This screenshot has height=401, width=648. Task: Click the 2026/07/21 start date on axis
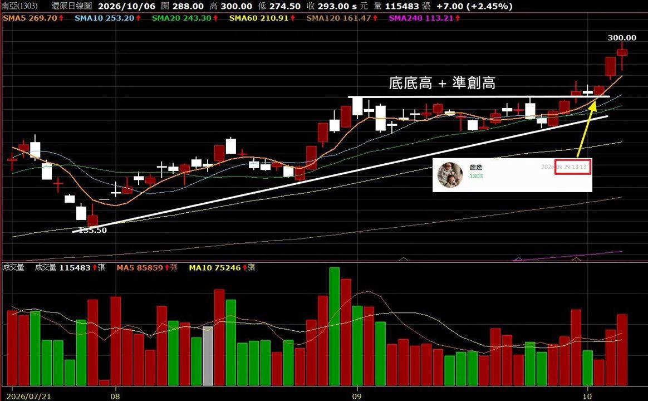pyautogui.click(x=29, y=396)
